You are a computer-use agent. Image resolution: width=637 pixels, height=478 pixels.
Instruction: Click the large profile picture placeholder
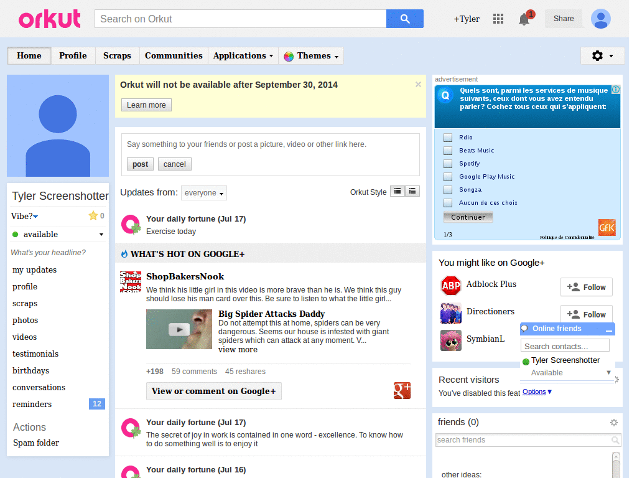[58, 126]
